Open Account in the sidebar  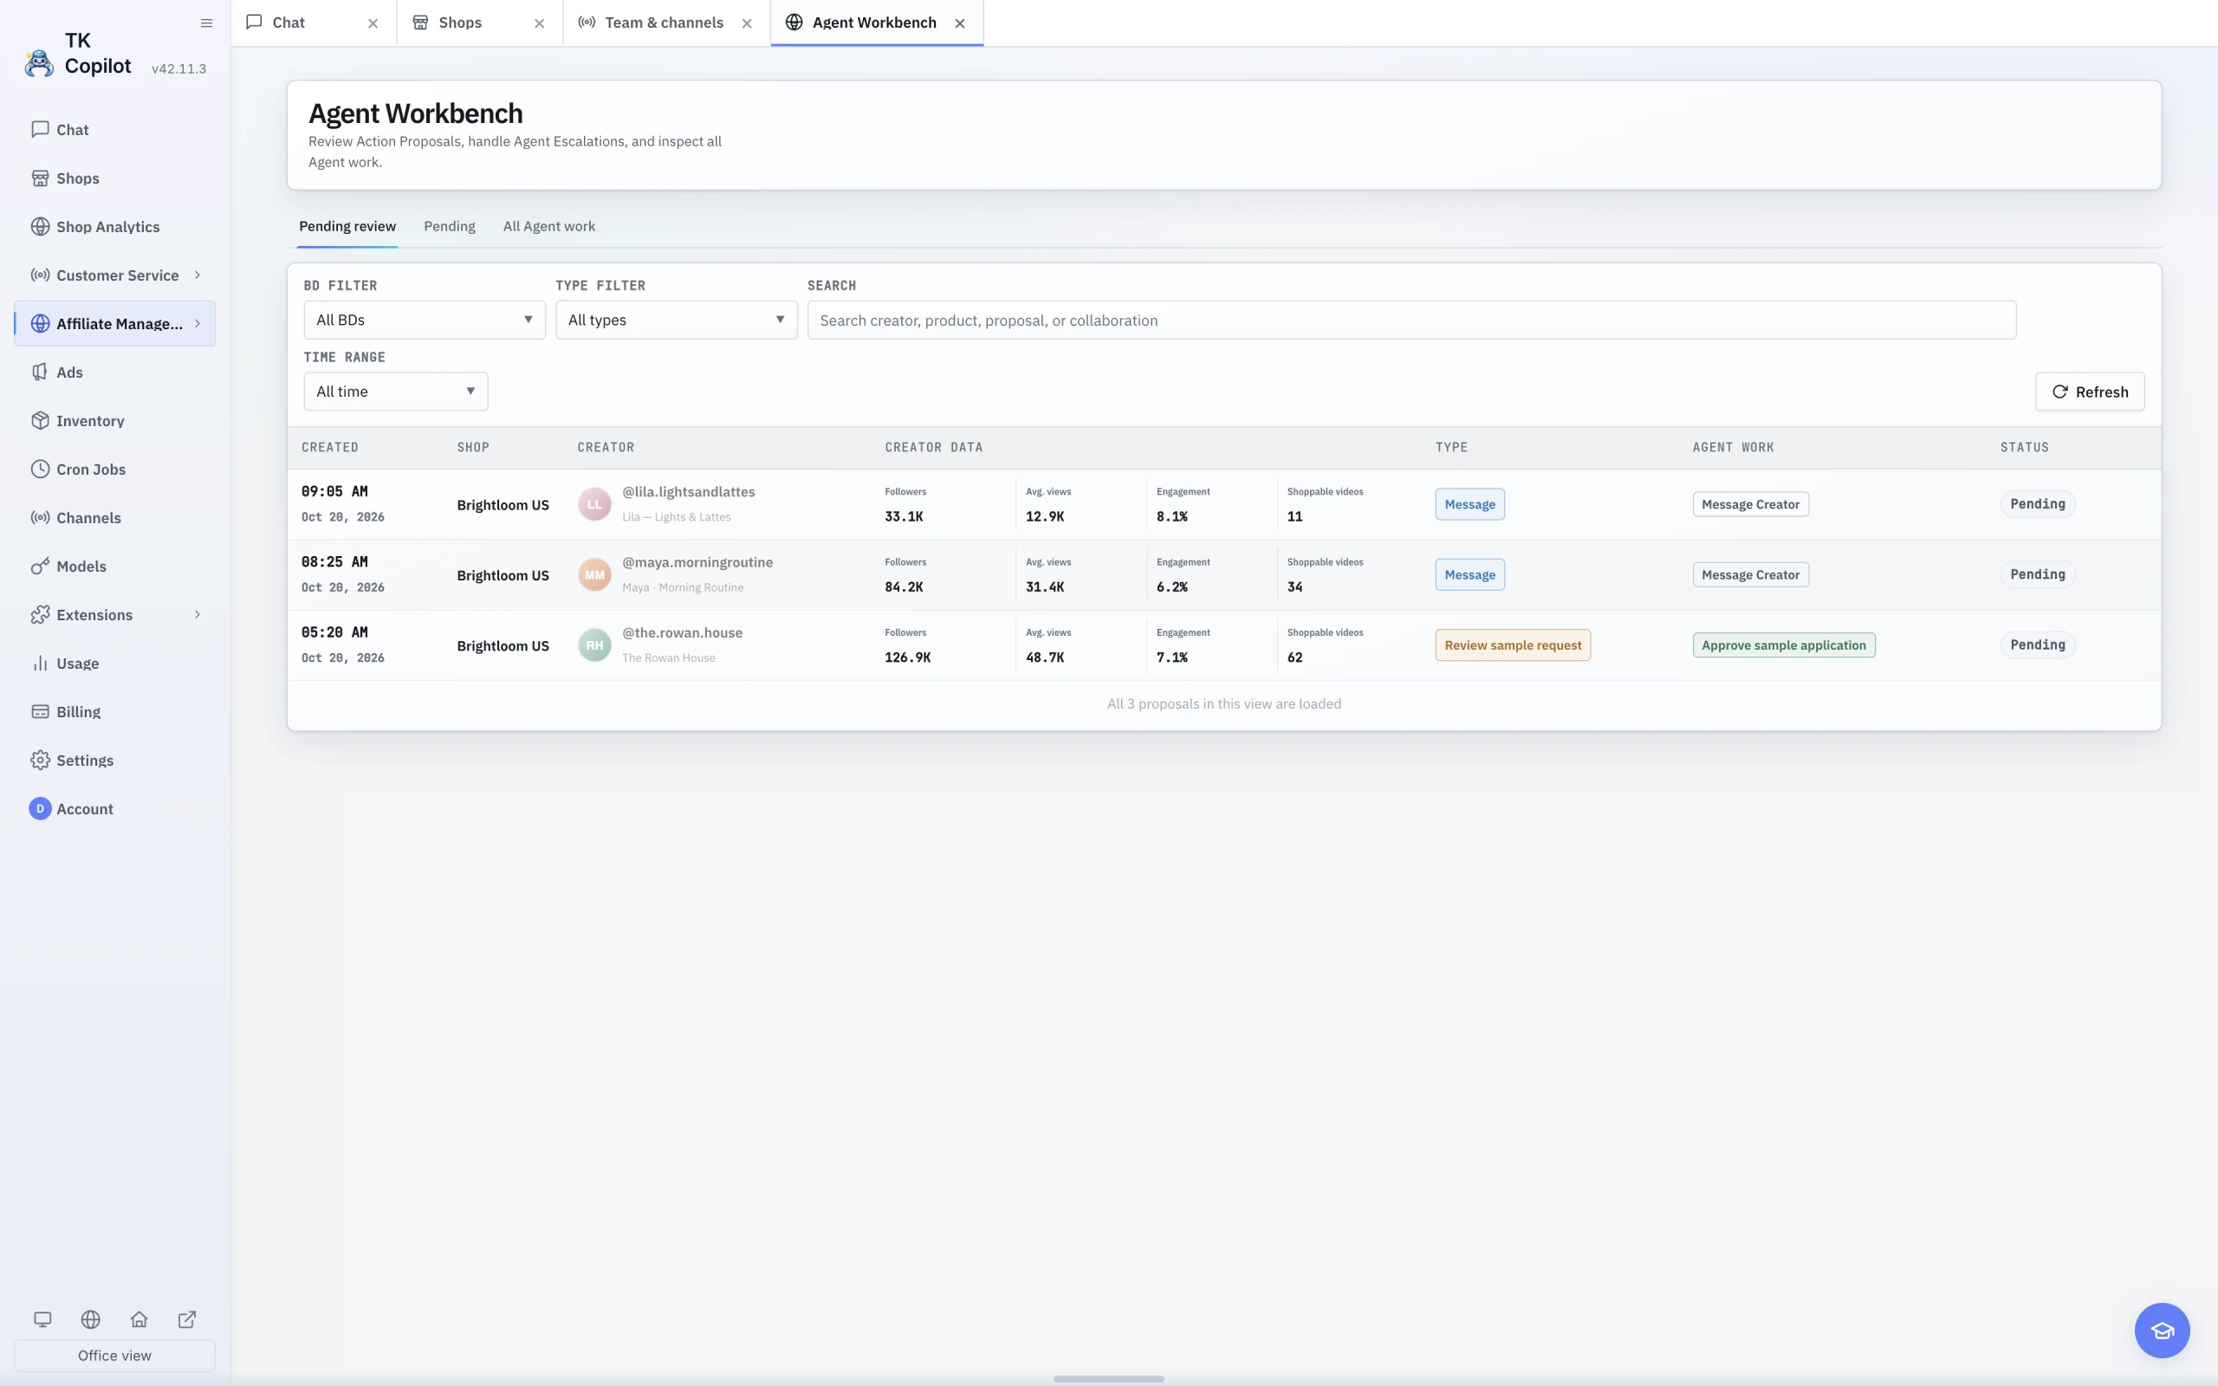114,808
